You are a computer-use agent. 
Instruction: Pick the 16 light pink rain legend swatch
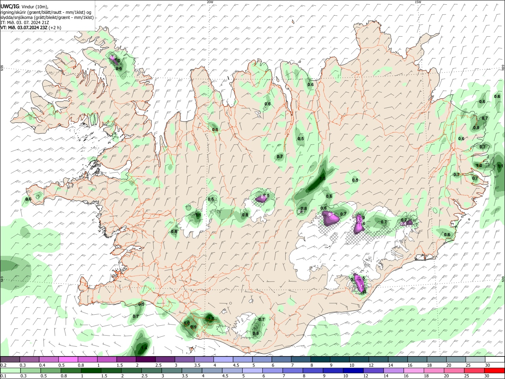[414, 370]
